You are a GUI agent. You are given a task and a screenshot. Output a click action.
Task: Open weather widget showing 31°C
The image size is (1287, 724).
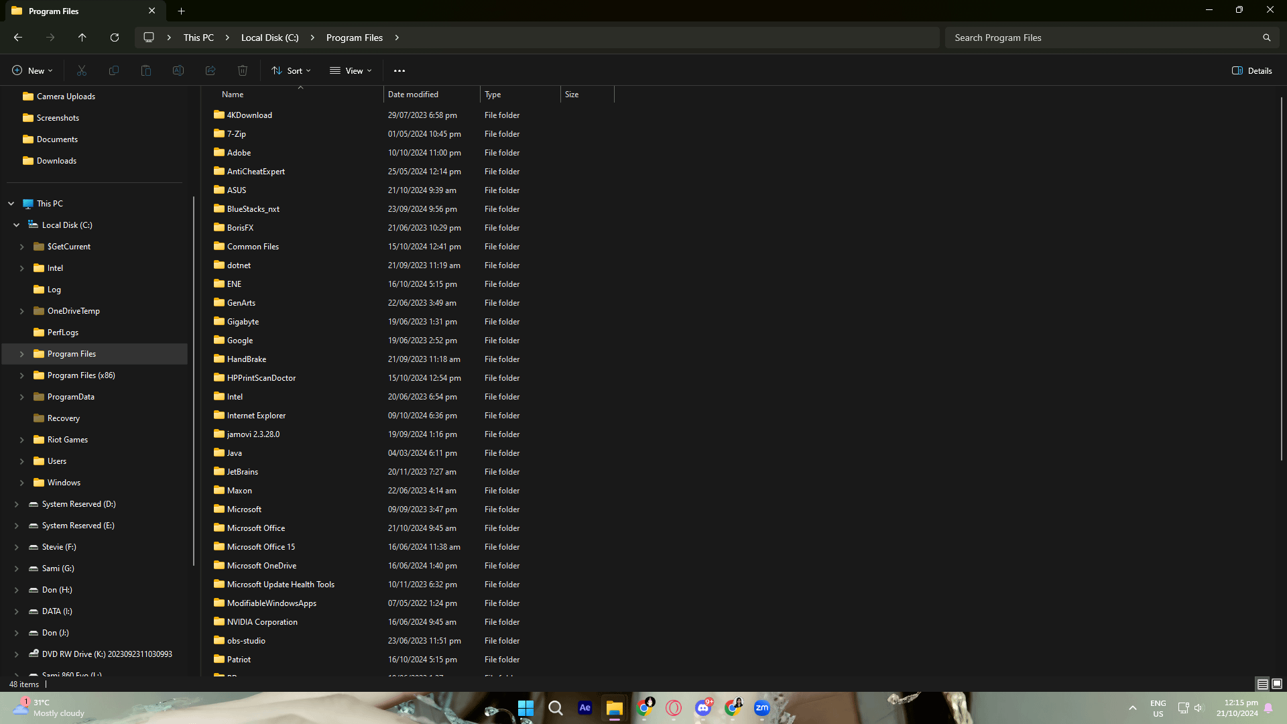(49, 708)
